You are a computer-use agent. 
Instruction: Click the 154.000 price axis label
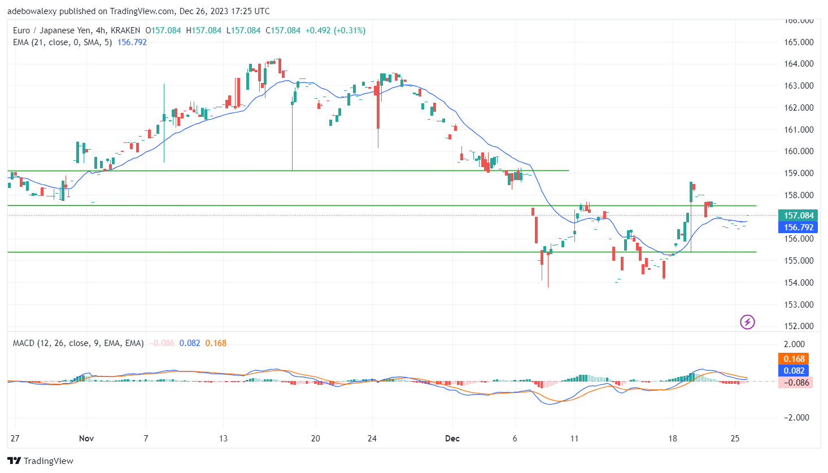tap(799, 283)
